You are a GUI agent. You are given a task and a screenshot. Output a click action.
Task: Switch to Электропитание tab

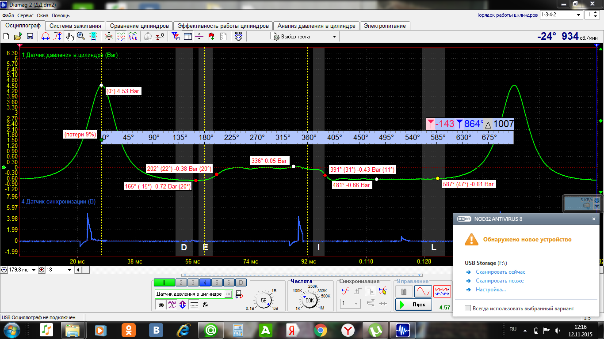pos(385,26)
